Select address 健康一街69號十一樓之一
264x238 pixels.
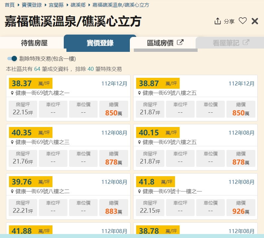[x=172, y=191]
